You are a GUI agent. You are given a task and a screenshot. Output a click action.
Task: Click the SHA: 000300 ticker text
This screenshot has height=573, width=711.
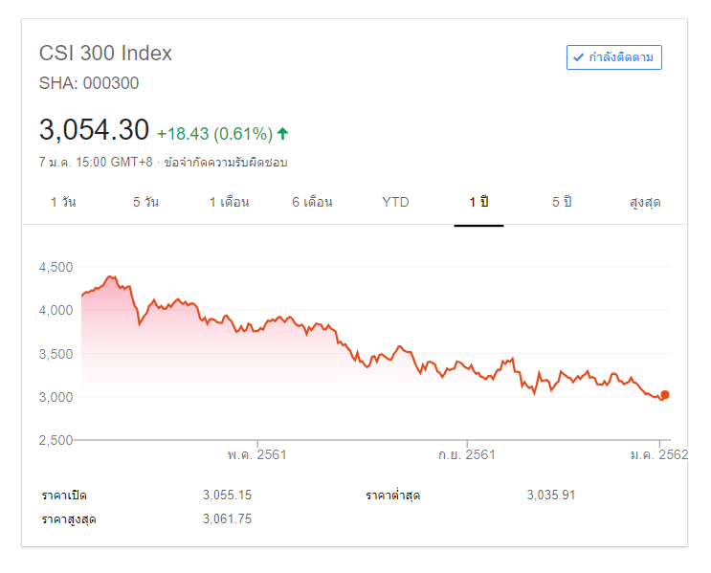point(89,83)
